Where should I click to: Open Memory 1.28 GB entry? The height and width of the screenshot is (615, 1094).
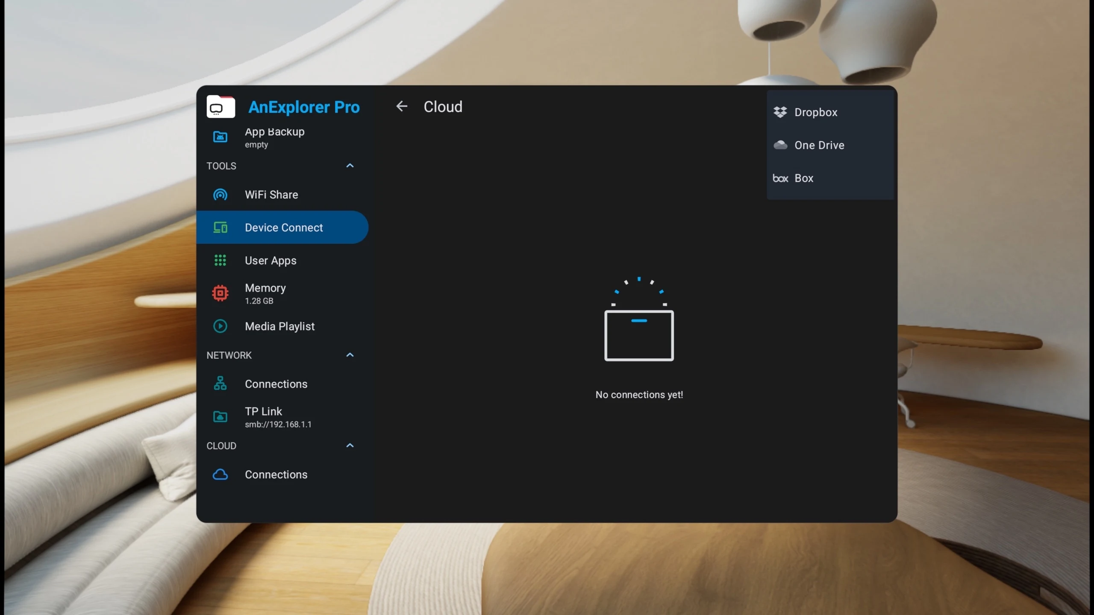[282, 293]
